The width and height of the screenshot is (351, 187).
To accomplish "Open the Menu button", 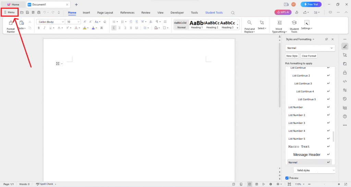I will point(9,12).
